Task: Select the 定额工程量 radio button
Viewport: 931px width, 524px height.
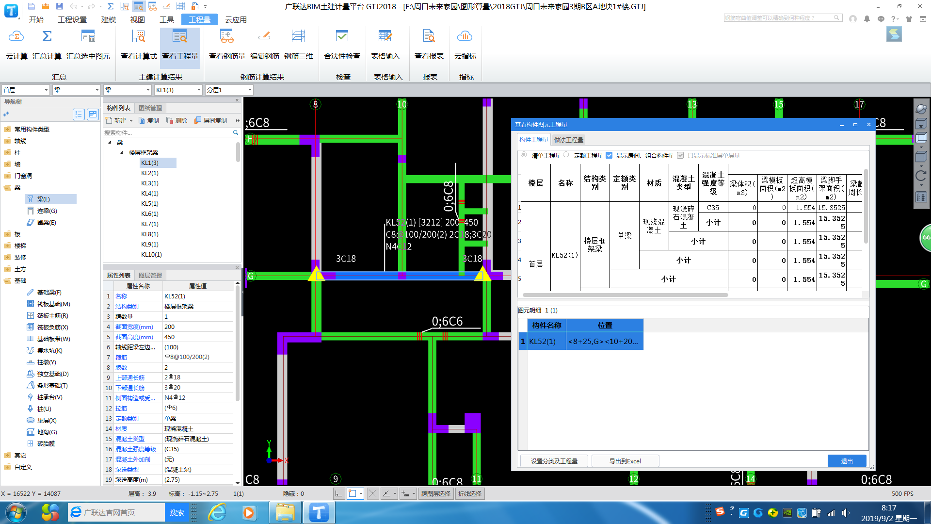Action: [566, 155]
